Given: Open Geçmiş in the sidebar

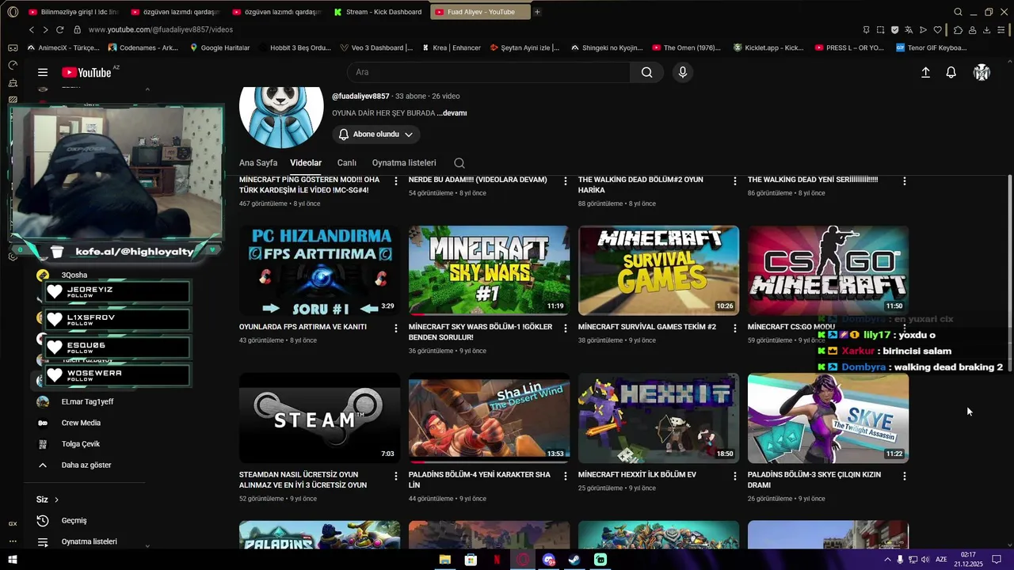Looking at the screenshot, I should tap(74, 521).
